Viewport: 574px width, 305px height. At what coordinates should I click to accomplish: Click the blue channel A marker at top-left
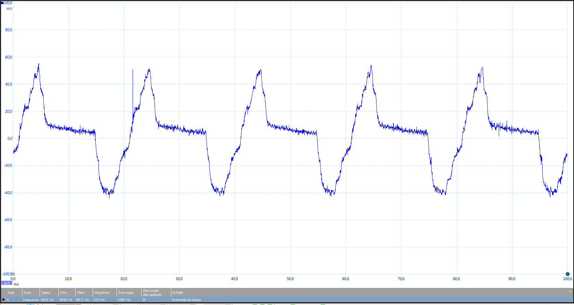[x=2, y=3]
